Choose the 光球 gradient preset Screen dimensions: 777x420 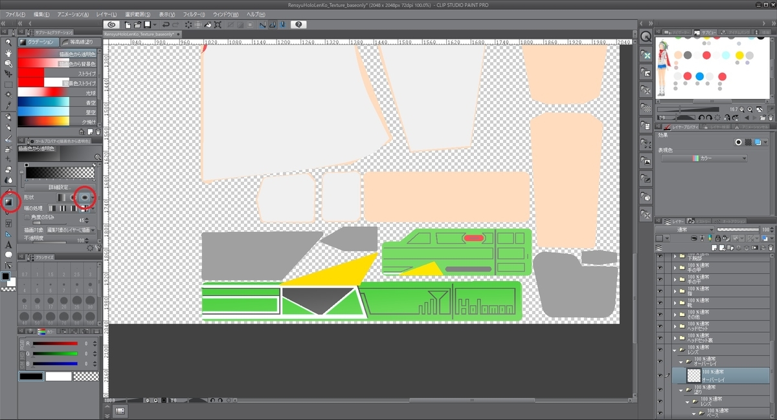pyautogui.click(x=57, y=92)
